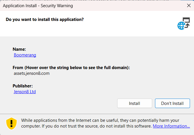Click the 'Do you want to install' heading

coord(45,19)
